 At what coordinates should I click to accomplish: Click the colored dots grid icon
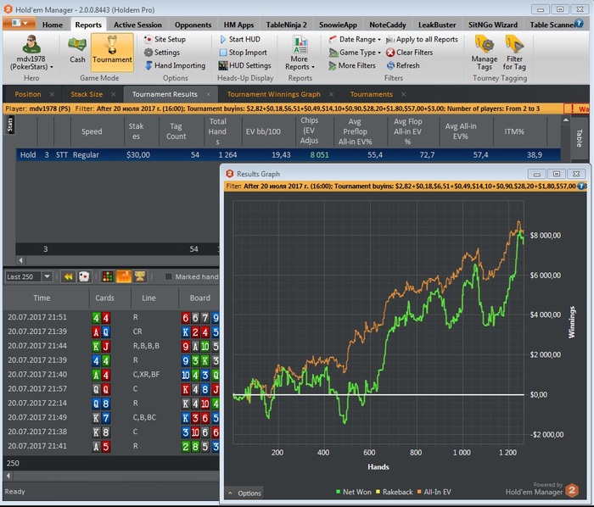click(x=108, y=276)
